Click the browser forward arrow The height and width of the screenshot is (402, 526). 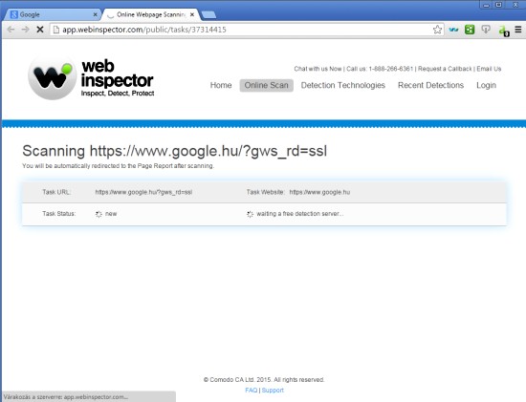pos(26,30)
